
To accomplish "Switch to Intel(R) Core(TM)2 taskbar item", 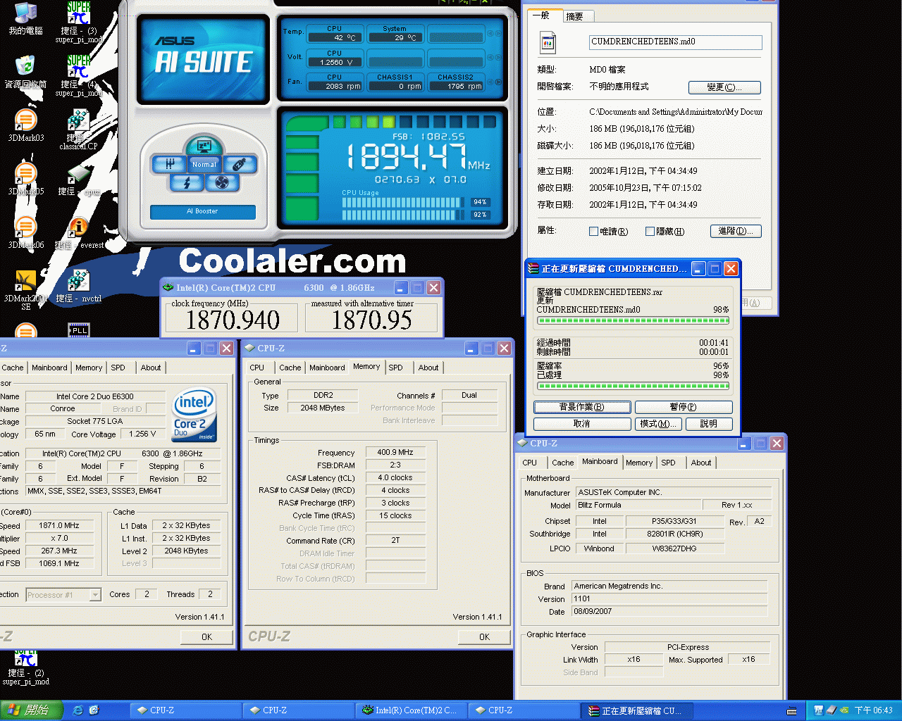I will (411, 710).
